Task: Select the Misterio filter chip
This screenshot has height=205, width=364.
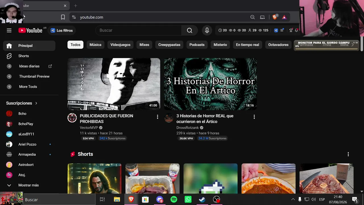Action: coord(220,45)
